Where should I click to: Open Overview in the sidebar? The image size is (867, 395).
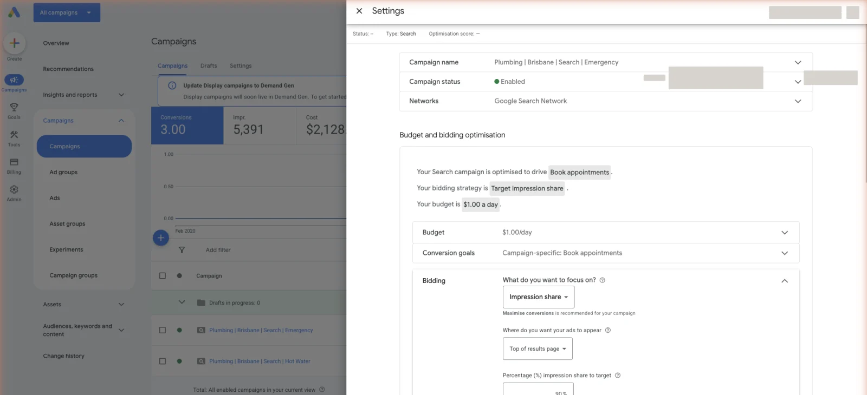56,43
